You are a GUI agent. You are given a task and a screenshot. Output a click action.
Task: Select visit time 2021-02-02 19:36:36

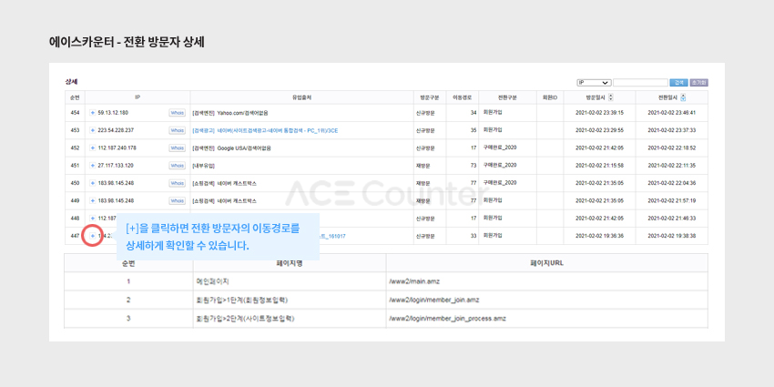coord(599,236)
